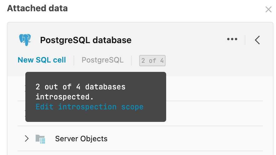Screen dimensions: 276x155
Task: Click the PostgreSQL database title
Action: [86, 40]
